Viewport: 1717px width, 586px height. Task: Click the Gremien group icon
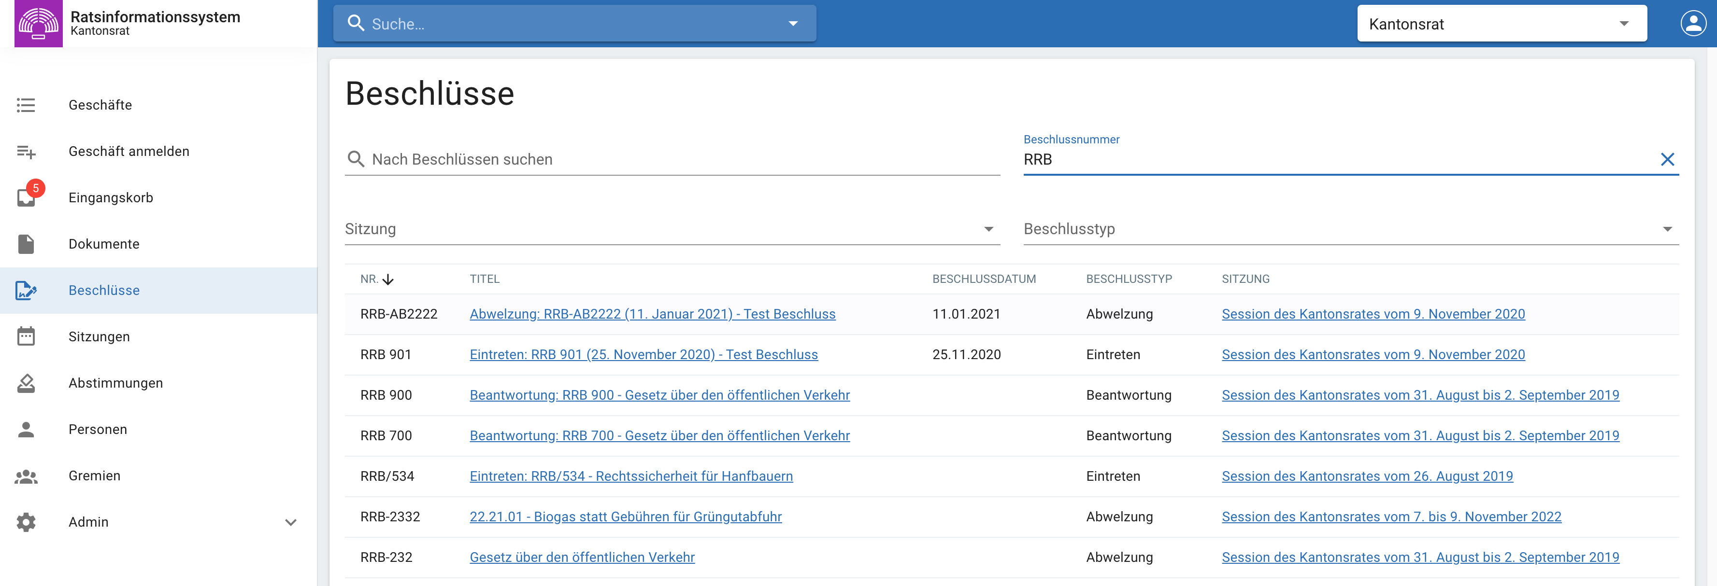click(x=26, y=476)
